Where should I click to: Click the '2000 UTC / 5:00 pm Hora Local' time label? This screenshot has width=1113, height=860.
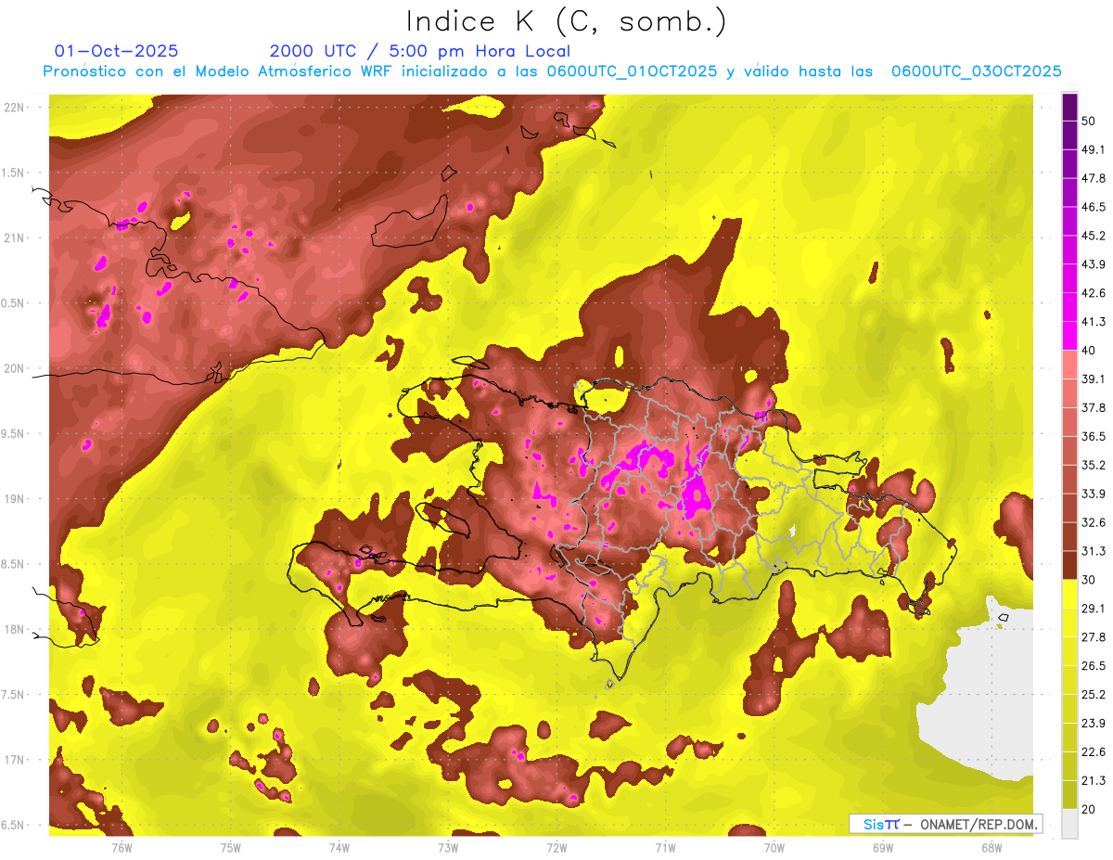(x=420, y=51)
